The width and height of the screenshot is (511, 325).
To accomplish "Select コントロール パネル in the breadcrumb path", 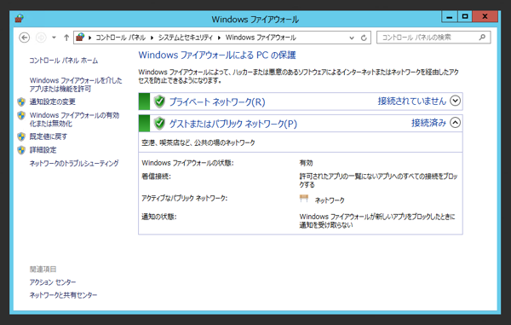I will pyautogui.click(x=120, y=38).
